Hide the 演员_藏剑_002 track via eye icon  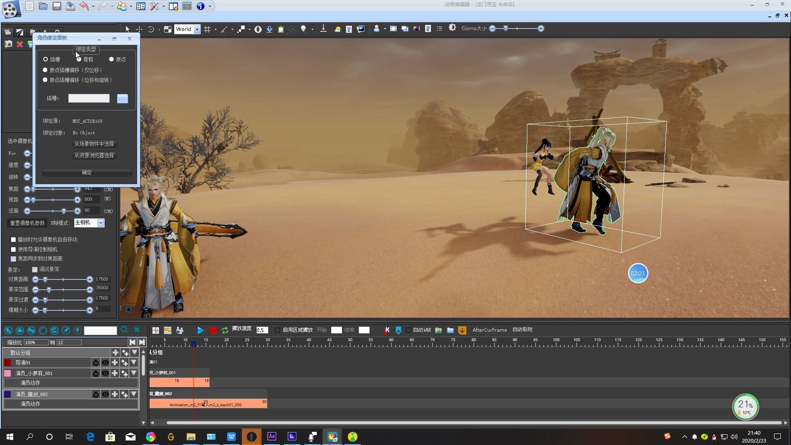click(x=105, y=394)
